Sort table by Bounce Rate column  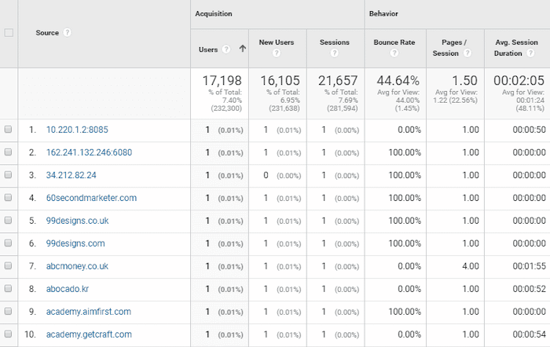coord(393,42)
